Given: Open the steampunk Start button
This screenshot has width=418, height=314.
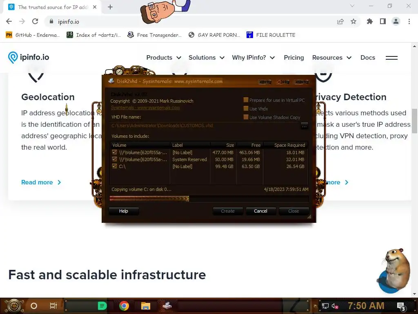Looking at the screenshot, I should tap(14, 306).
